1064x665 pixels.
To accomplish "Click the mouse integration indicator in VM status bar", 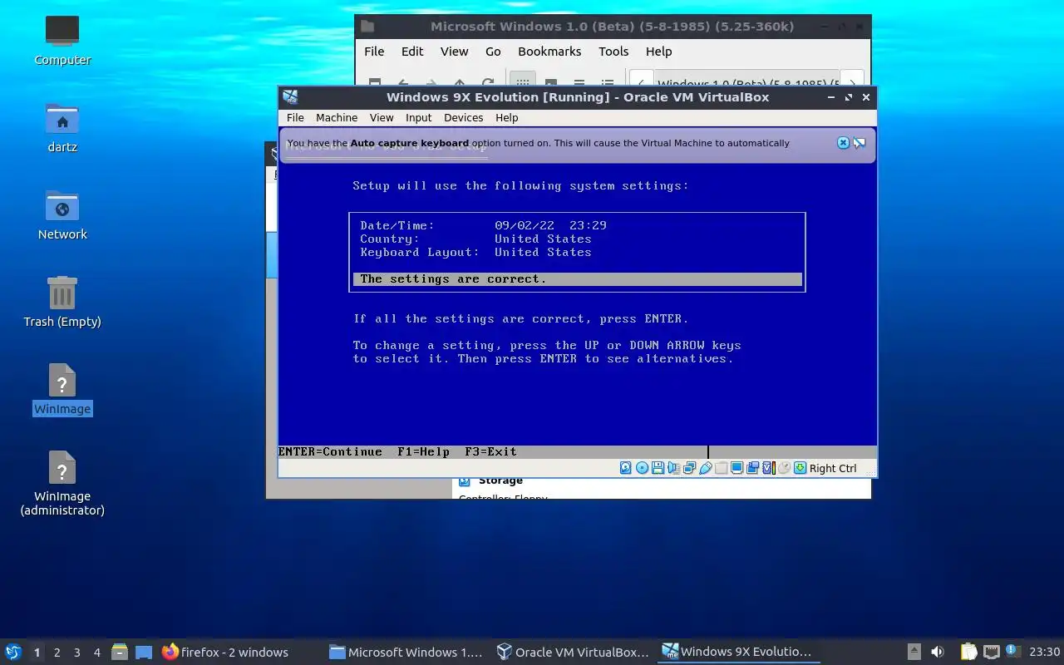I will coord(784,468).
